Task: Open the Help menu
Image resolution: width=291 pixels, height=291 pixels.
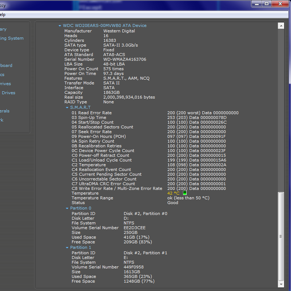Action: click(x=3, y=15)
